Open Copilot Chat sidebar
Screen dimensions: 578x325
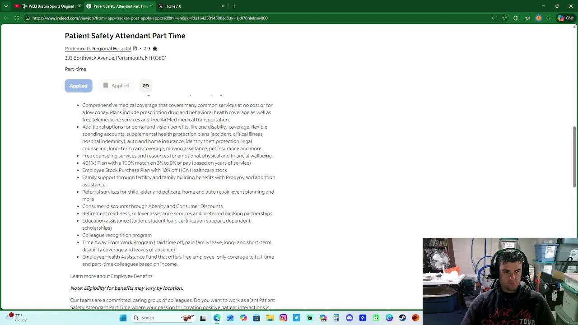565,18
